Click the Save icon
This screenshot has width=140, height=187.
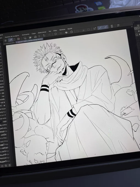click(x=35, y=37)
